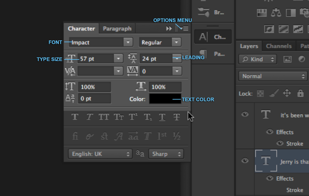This screenshot has width=309, height=196.
Task: Filter layers by pixel layer icon
Action: pos(287,59)
